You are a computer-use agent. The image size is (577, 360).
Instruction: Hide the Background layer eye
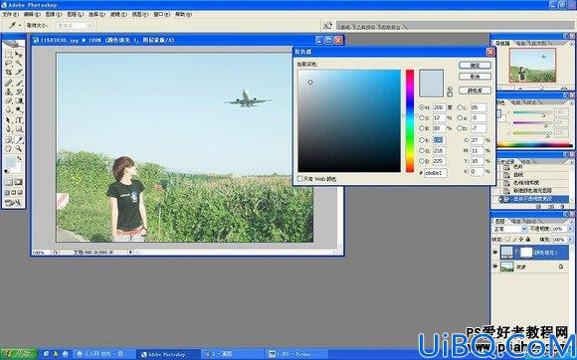click(x=495, y=267)
